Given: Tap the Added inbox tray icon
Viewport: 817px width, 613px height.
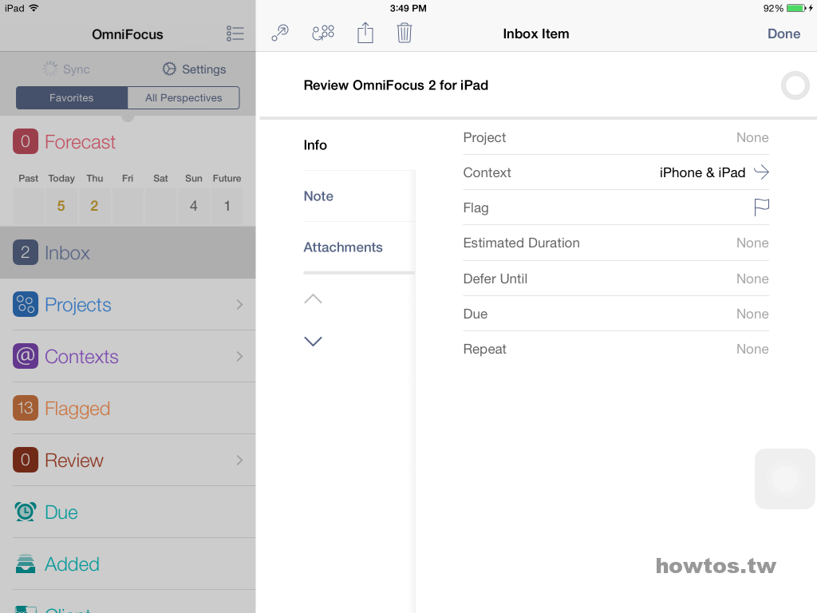Looking at the screenshot, I should (26, 564).
